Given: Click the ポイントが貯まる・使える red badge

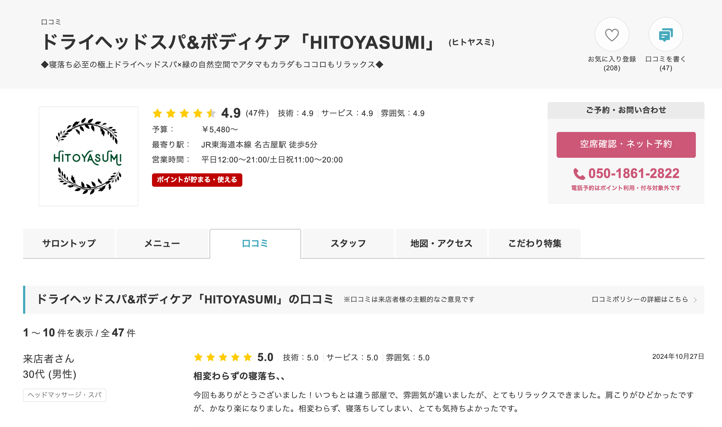Looking at the screenshot, I should click(197, 180).
